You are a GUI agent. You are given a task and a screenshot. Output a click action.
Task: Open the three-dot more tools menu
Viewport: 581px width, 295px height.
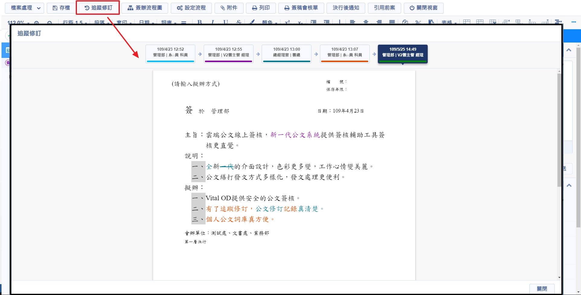[x=573, y=22]
